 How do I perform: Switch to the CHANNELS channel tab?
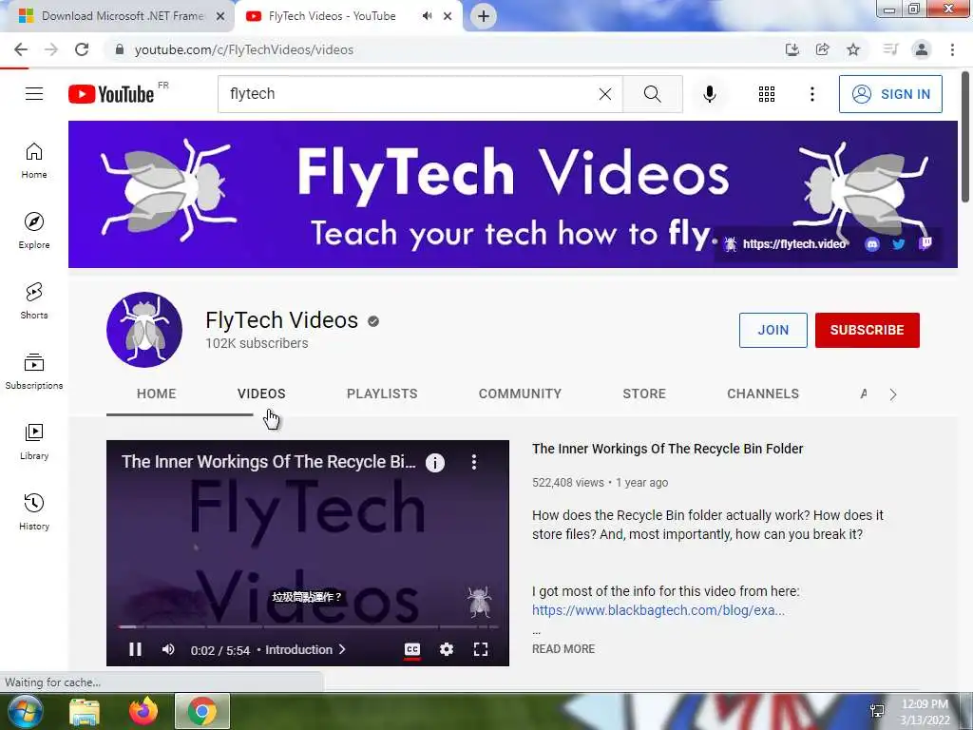click(x=763, y=394)
